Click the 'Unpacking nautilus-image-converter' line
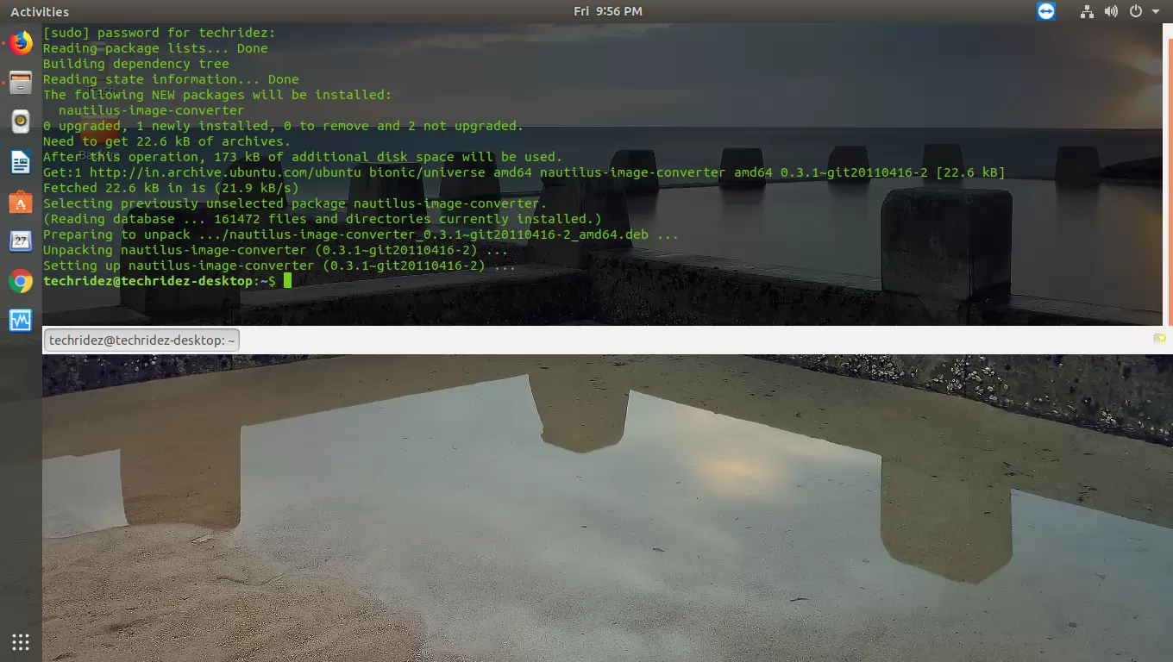This screenshot has height=662, width=1173. click(x=276, y=250)
